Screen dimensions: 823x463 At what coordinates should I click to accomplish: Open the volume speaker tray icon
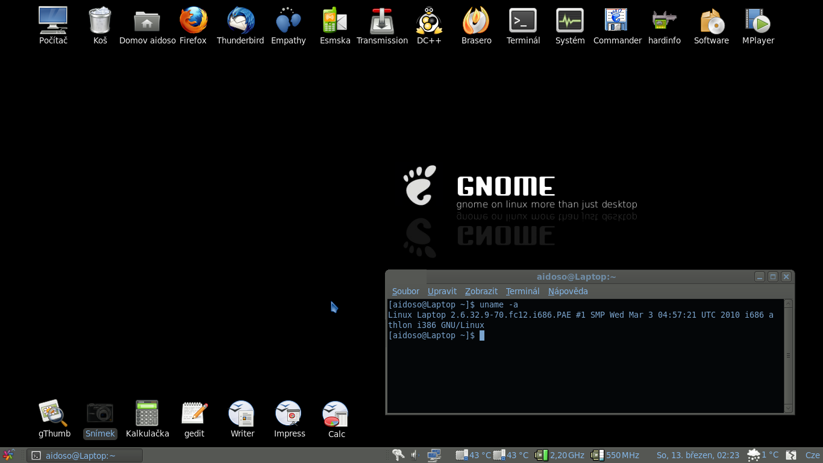tap(415, 455)
